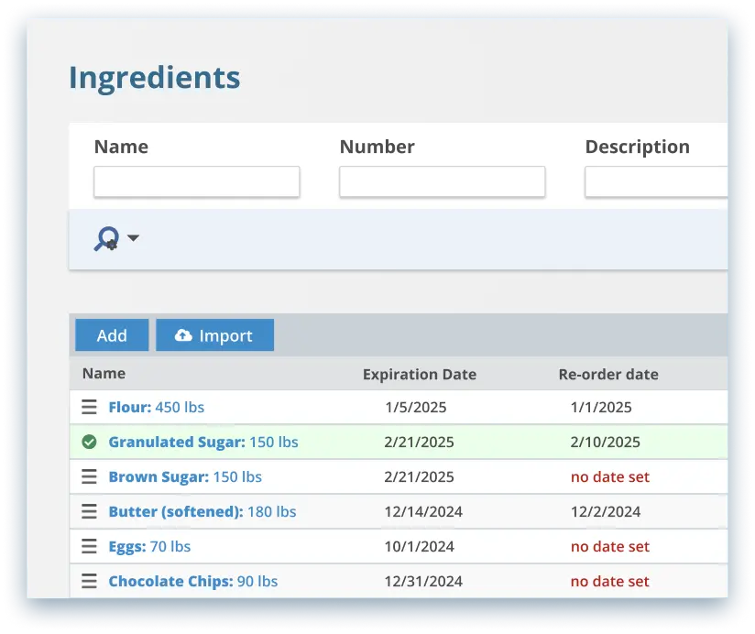Screen dimensions: 755x634
Task: Click the Brown Sugar row drag handle
Action: [x=89, y=476]
